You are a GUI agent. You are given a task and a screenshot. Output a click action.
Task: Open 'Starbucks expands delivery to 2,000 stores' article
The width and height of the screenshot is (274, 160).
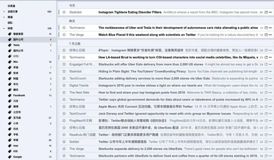(140, 149)
